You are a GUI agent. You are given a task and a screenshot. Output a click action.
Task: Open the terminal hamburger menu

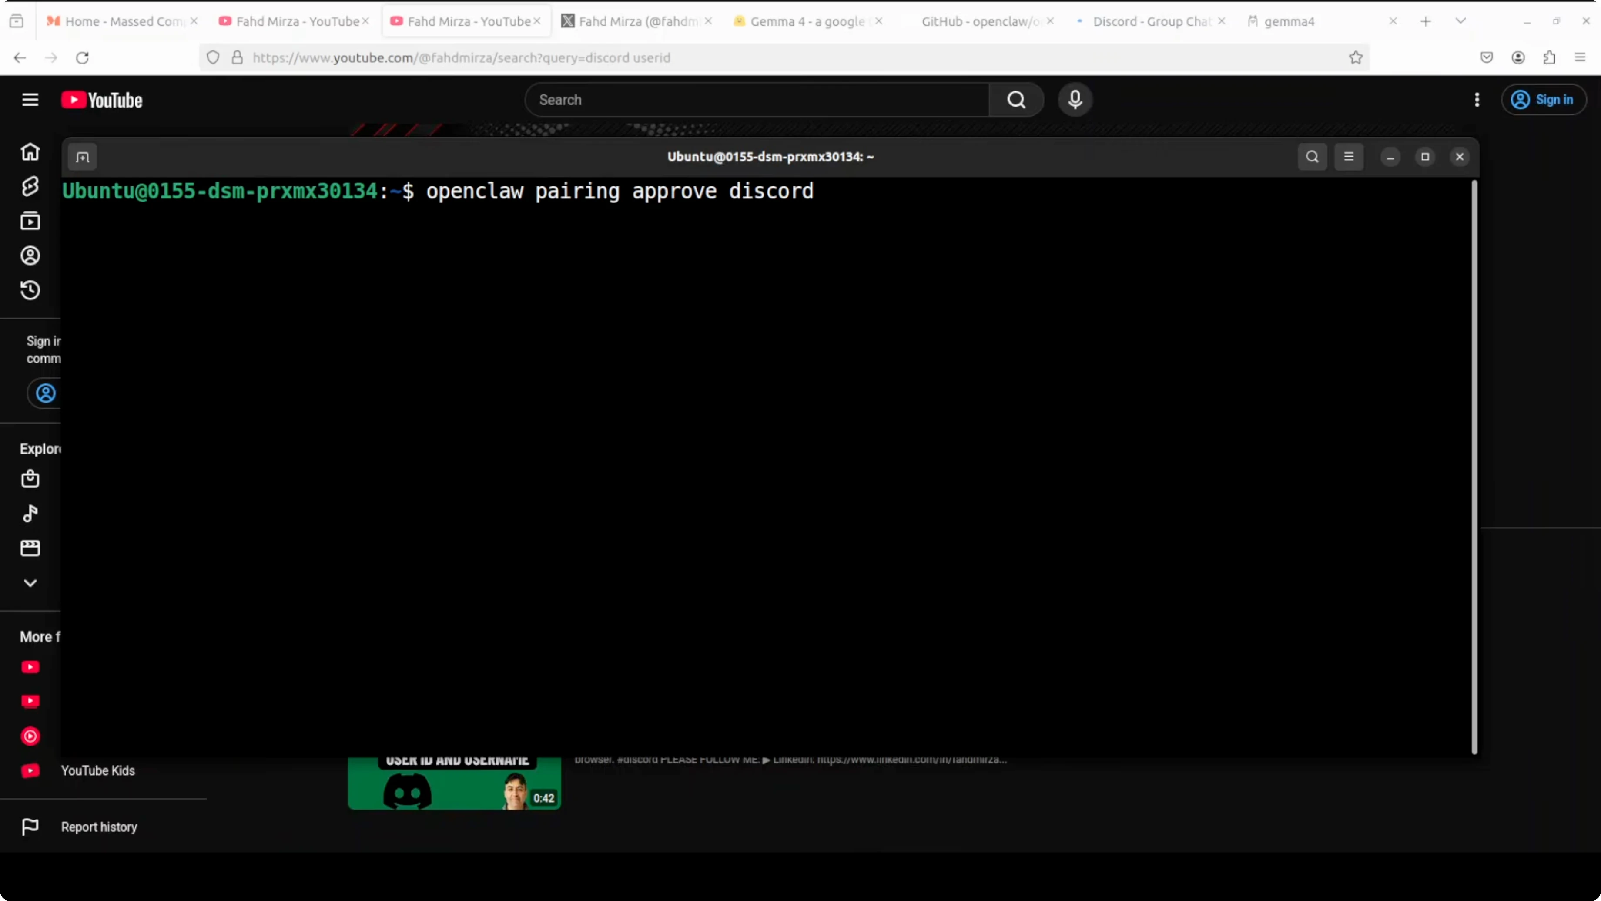pyautogui.click(x=1349, y=157)
